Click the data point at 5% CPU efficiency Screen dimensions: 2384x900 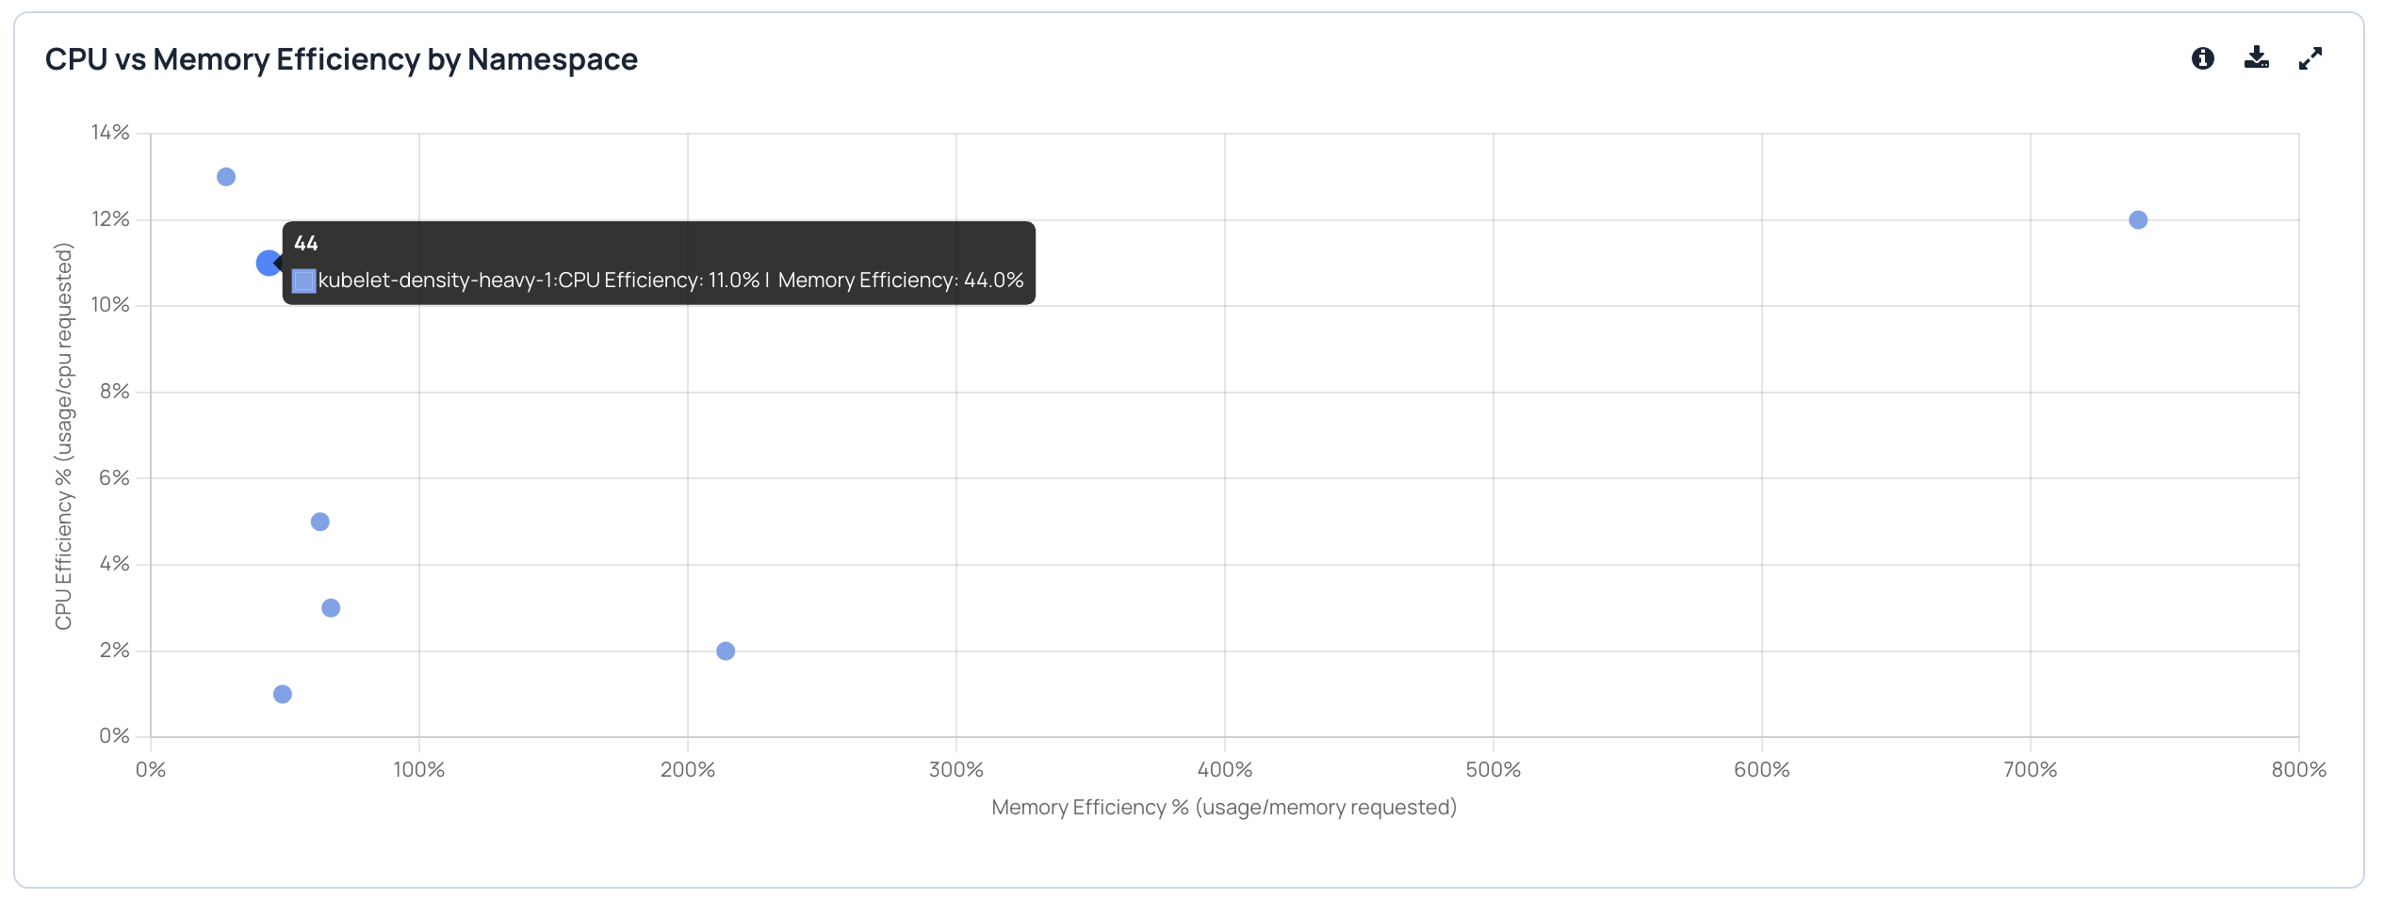(320, 522)
